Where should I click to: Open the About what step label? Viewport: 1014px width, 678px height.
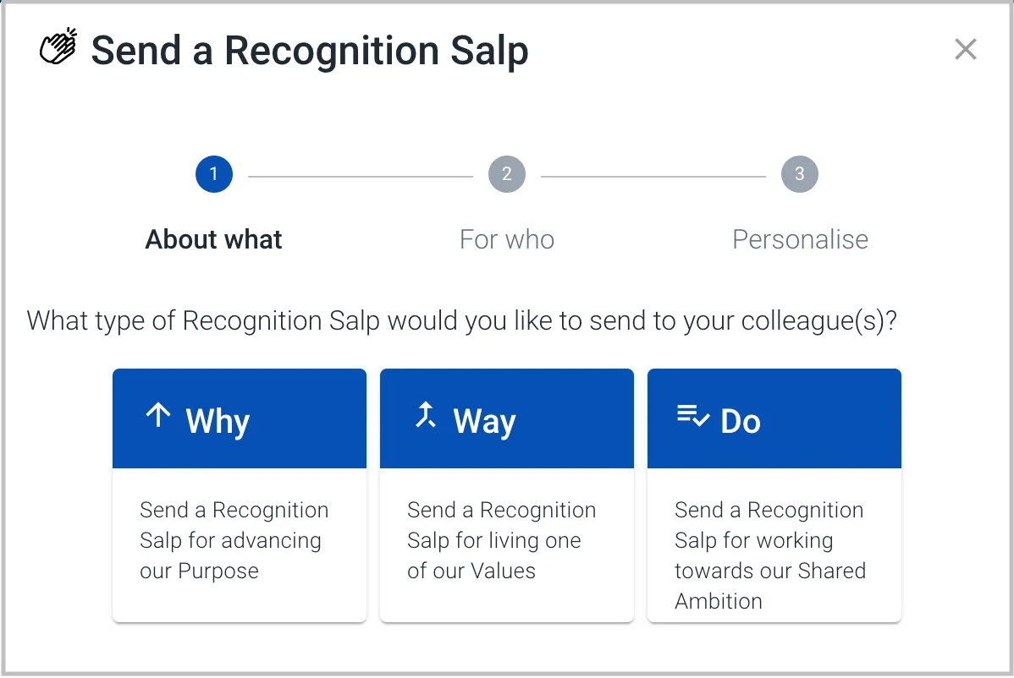click(x=213, y=239)
